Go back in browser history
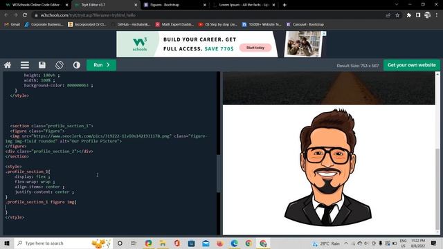This screenshot has width=443, height=249. click(6, 15)
